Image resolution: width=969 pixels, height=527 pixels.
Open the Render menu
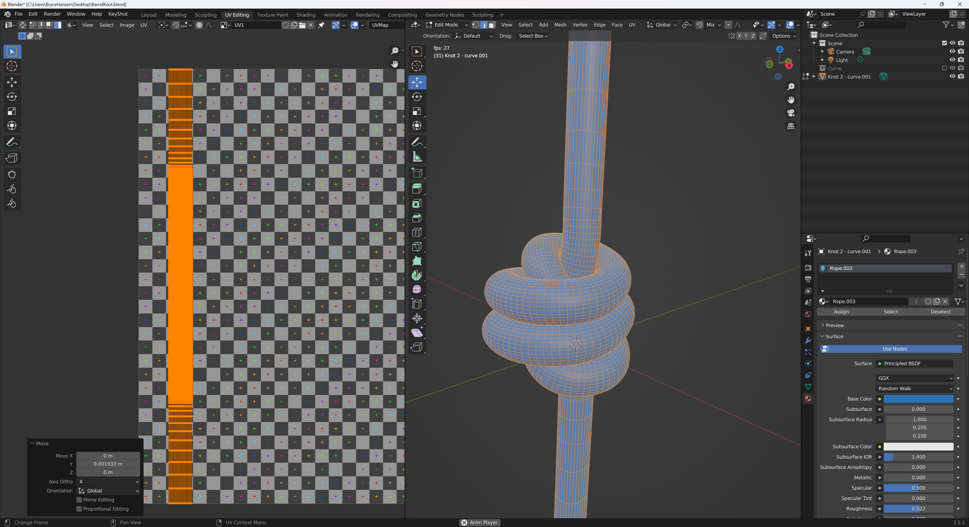[x=52, y=14]
